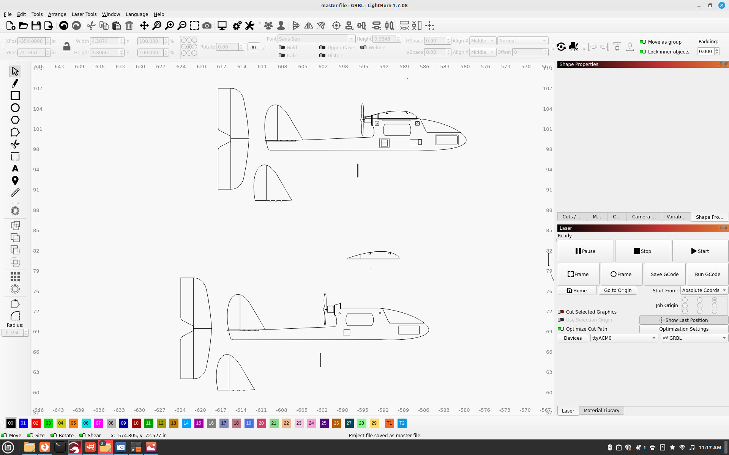Save the project with disk icon
729x455 pixels.
point(36,25)
